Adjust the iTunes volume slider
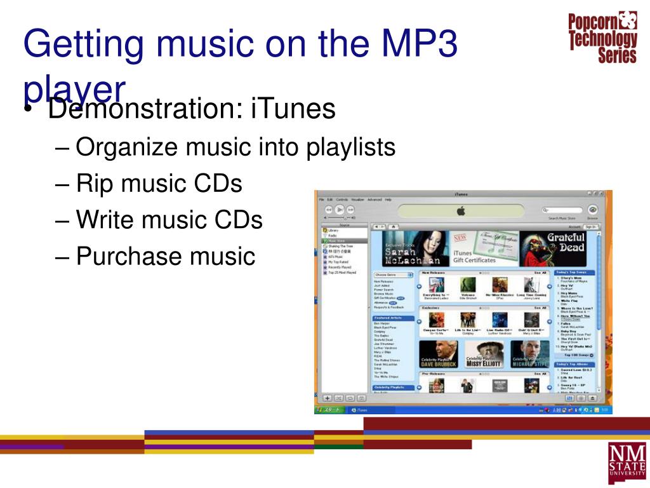The height and width of the screenshot is (488, 650). pyautogui.click(x=340, y=217)
